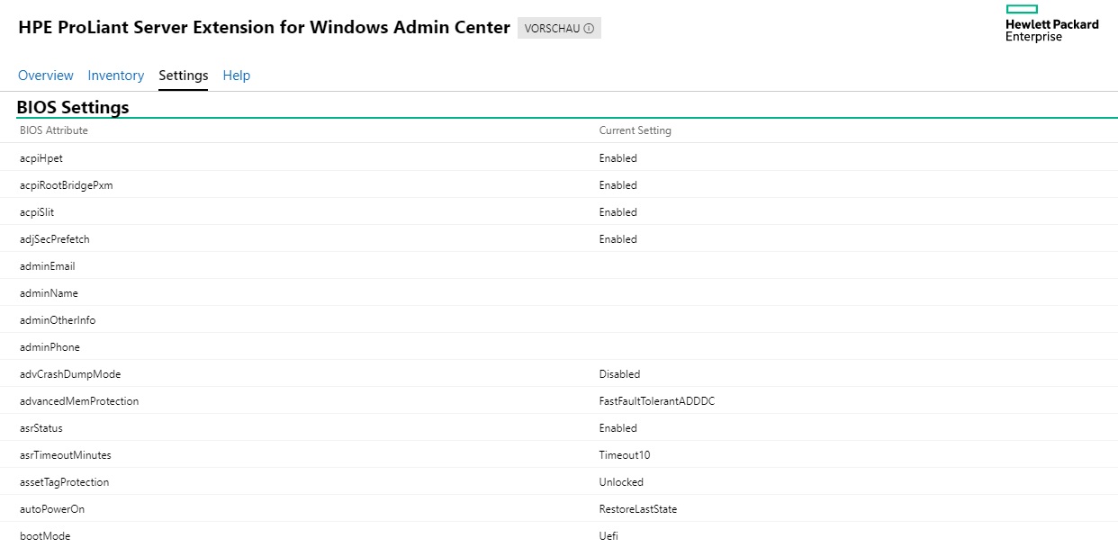This screenshot has height=547, width=1118.
Task: Select the asrTimeoutMinutes Timeout10 row
Action: point(624,455)
